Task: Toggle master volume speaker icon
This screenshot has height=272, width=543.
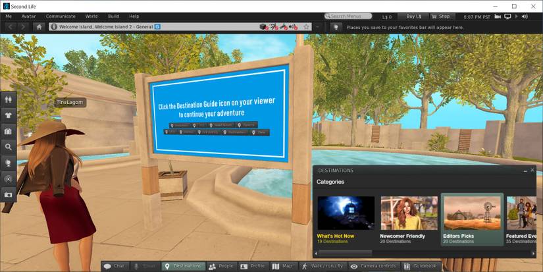Action: coord(525,16)
